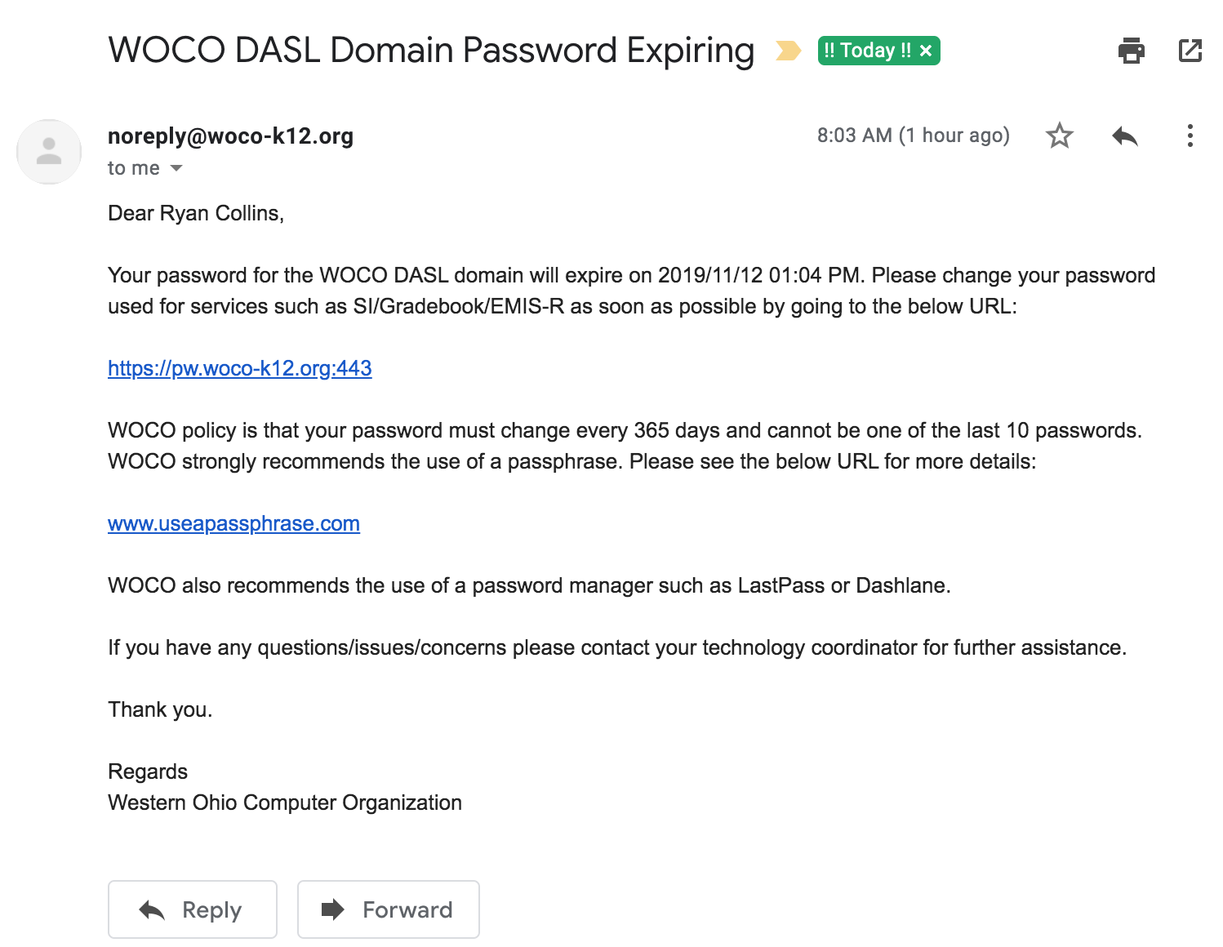
Task: Toggle the yellow importance marker next to subject
Action: (x=788, y=51)
